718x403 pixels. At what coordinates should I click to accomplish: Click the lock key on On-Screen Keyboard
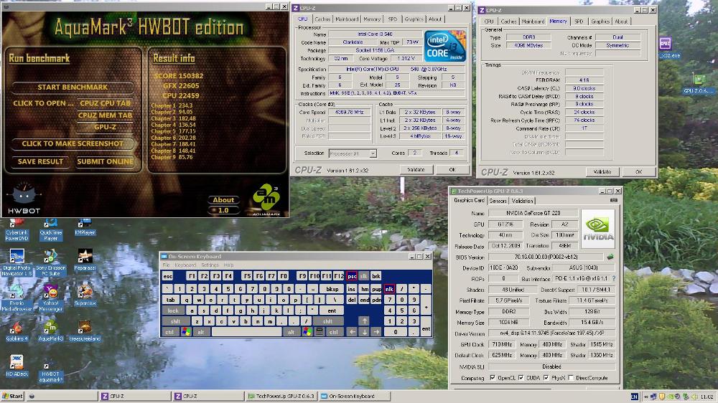(x=173, y=310)
